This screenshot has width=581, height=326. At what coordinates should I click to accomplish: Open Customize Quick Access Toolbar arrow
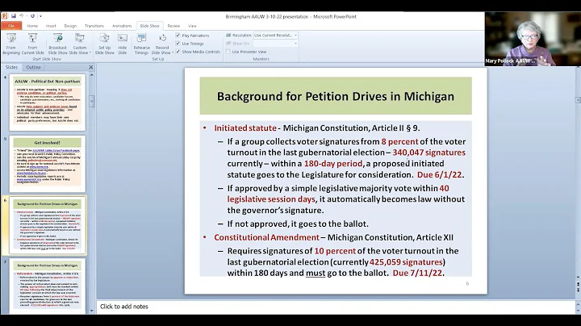[x=40, y=16]
